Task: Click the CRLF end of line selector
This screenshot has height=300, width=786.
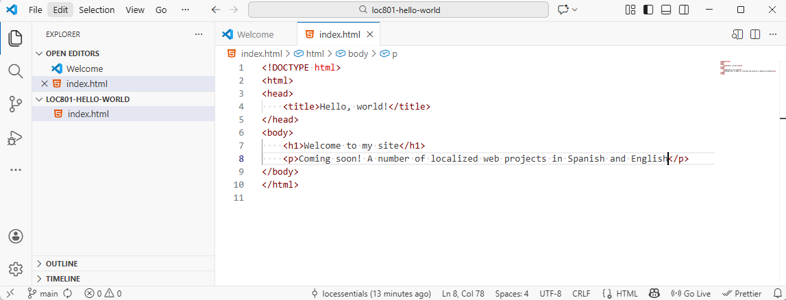Action: [x=581, y=293]
